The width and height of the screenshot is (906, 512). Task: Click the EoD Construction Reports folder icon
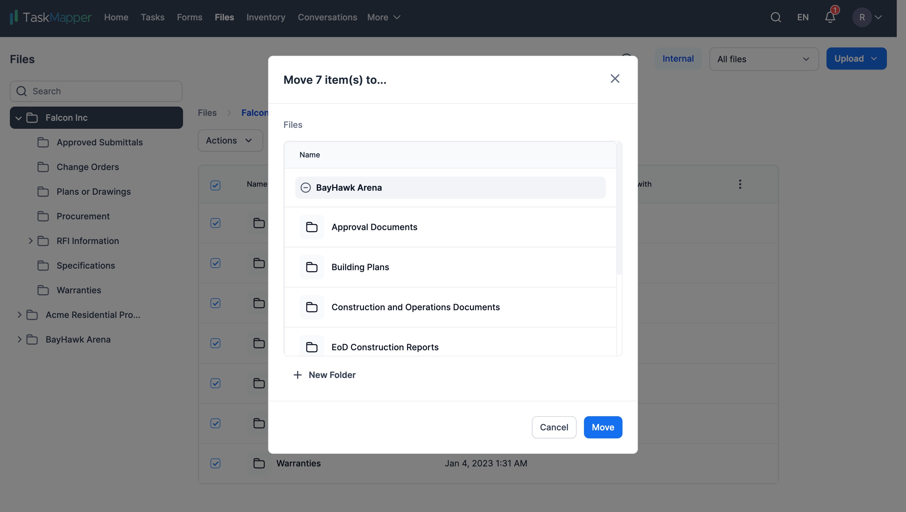click(312, 347)
